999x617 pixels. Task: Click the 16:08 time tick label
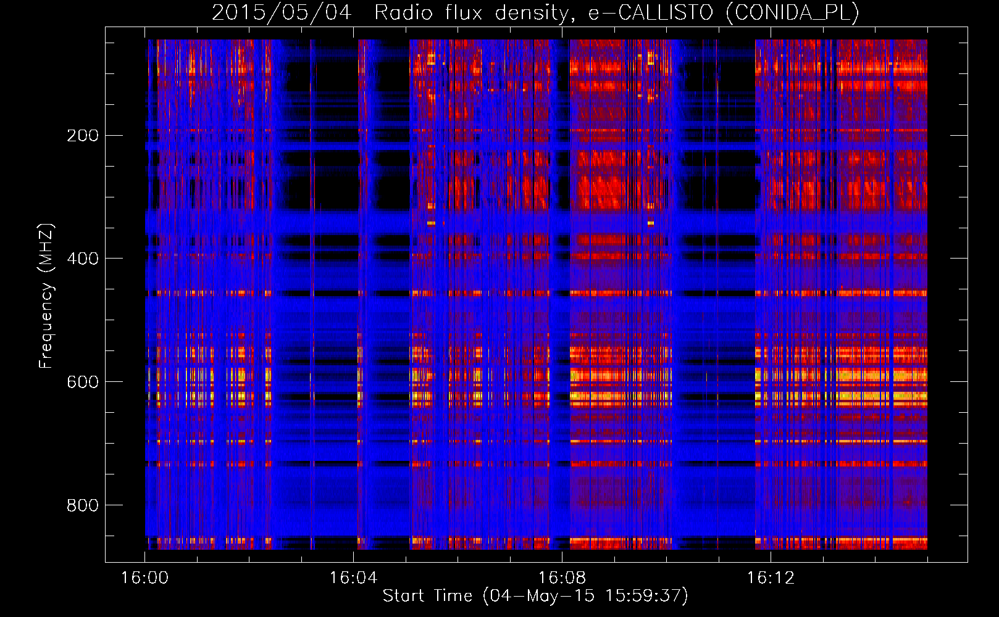562,578
